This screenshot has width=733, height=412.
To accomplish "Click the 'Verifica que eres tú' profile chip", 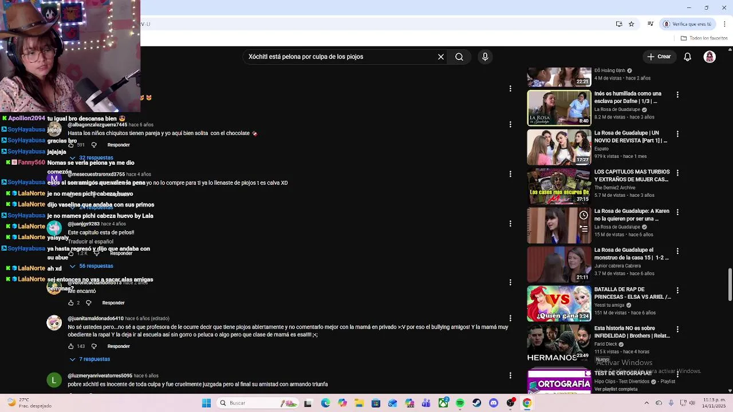I will pos(688,24).
